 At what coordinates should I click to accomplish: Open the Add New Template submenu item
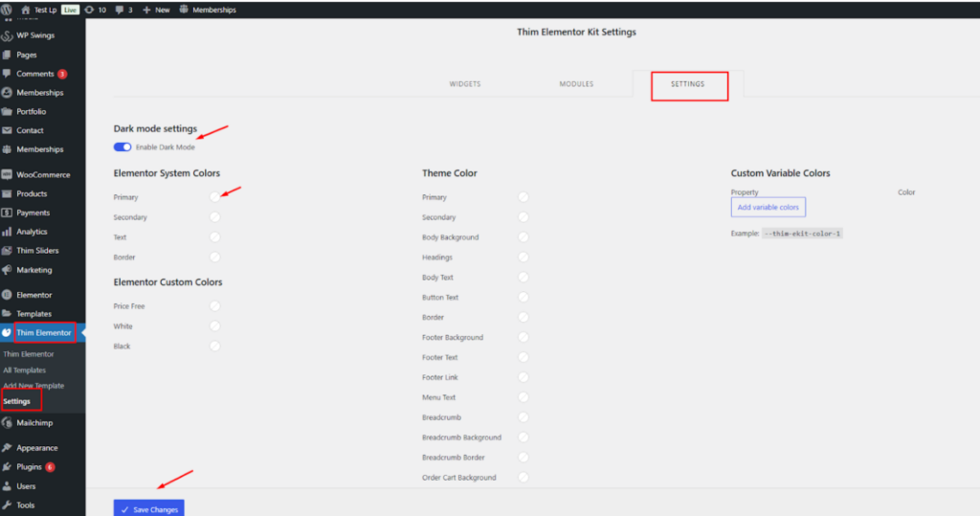click(33, 386)
